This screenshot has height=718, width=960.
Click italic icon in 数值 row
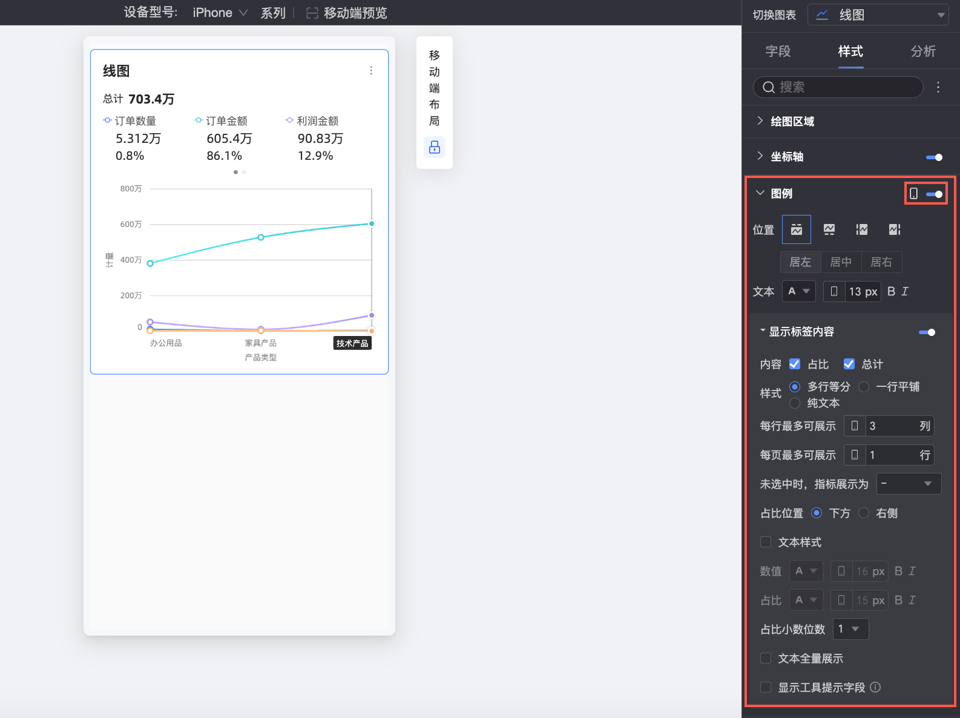[912, 571]
